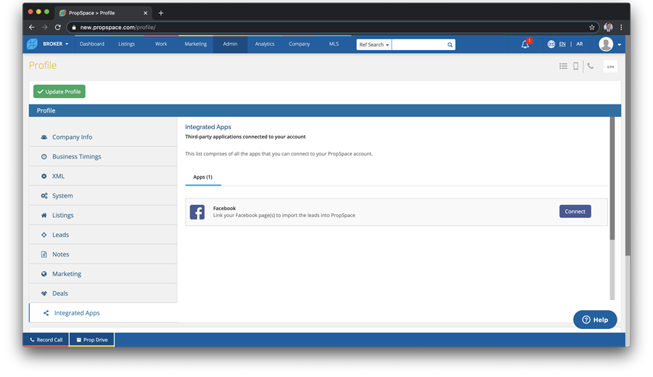Click the content panel scrollbar
This screenshot has width=653, height=377.
[x=612, y=179]
